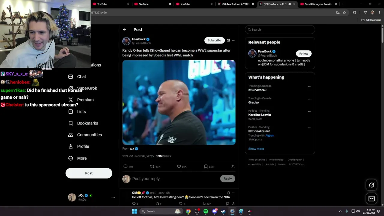Open the browser media control icon

365,13
